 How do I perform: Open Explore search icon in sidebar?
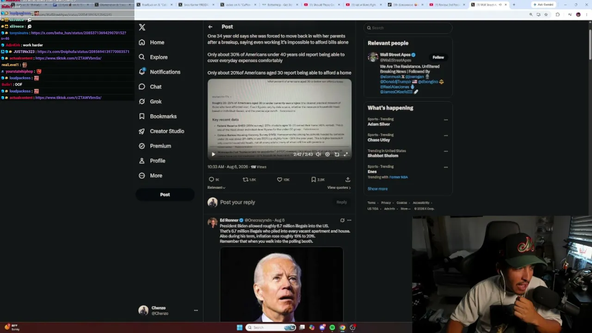[142, 57]
